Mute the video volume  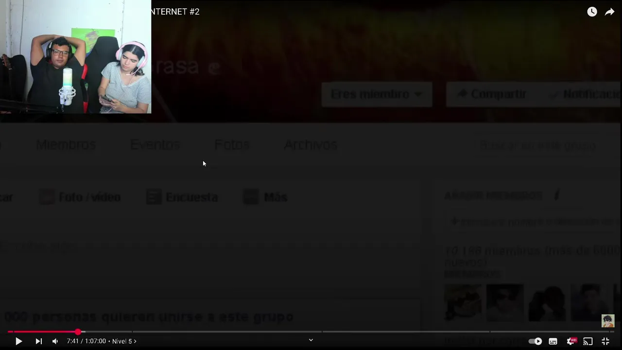(x=55, y=341)
